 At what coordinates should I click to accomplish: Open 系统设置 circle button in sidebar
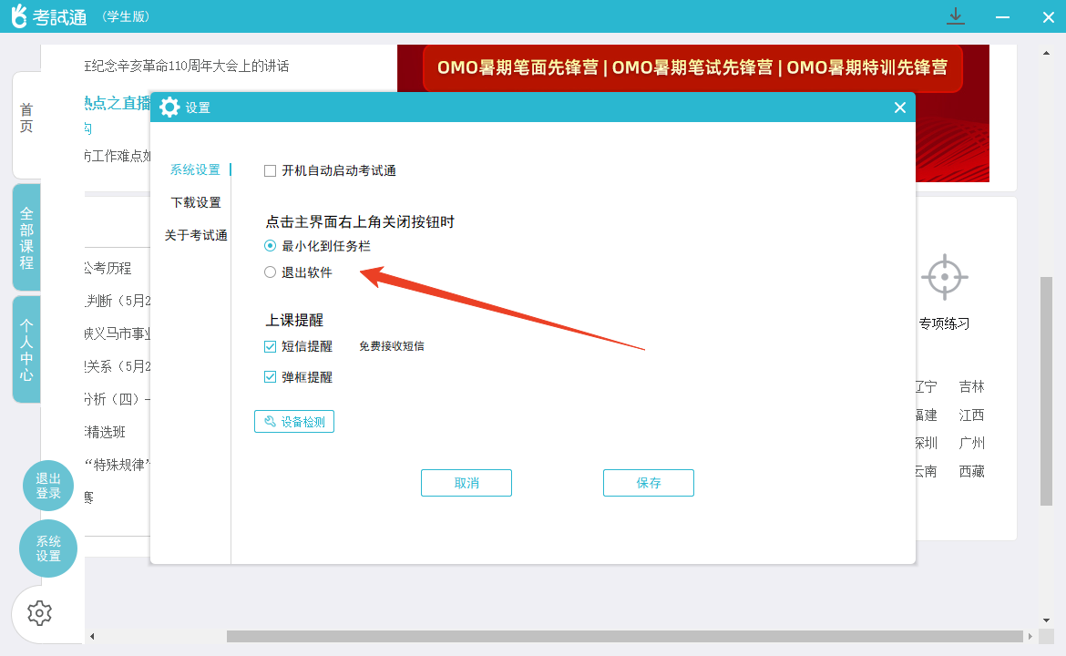[47, 548]
